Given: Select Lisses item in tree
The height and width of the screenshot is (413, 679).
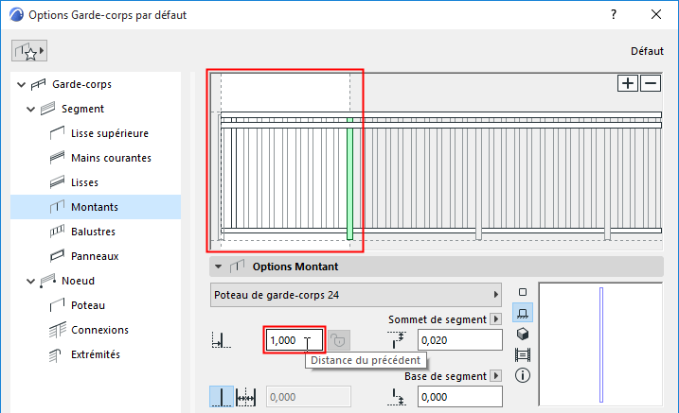Looking at the screenshot, I should point(84,182).
